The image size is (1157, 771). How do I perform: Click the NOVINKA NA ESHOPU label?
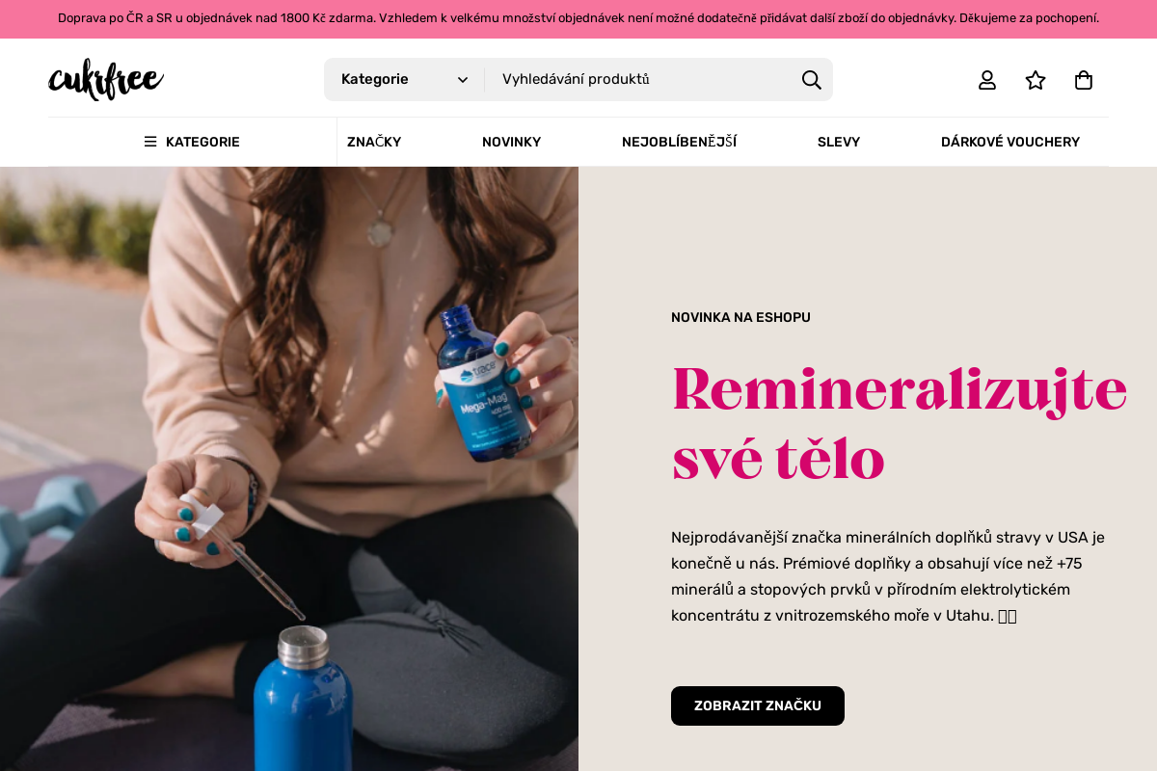740,317
